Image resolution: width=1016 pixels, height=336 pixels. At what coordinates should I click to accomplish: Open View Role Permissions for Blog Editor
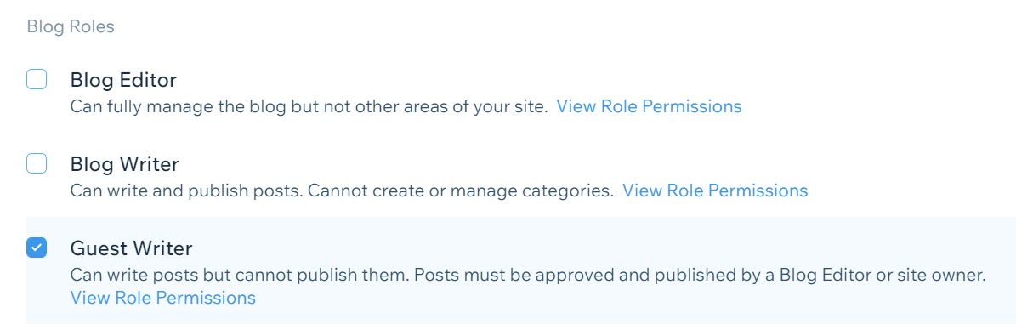650,106
